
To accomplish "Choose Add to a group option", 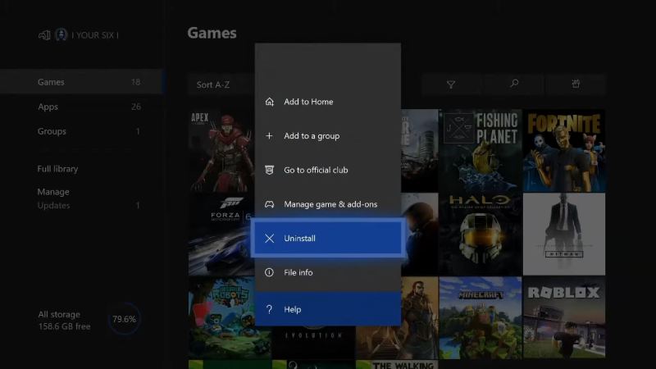I will (x=327, y=136).
